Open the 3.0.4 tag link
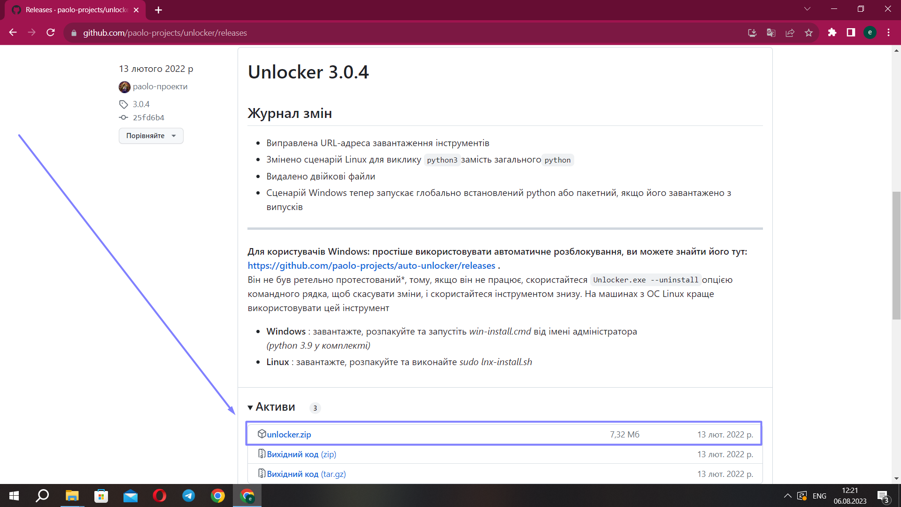Image resolution: width=901 pixels, height=507 pixels. tap(141, 104)
